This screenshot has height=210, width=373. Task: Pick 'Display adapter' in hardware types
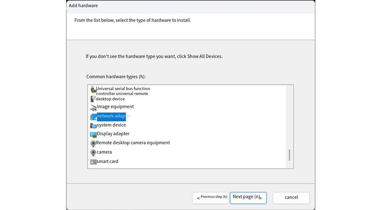click(x=113, y=134)
